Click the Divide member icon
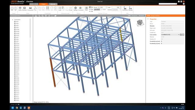This screenshot has height=110, width=195. 70,9
